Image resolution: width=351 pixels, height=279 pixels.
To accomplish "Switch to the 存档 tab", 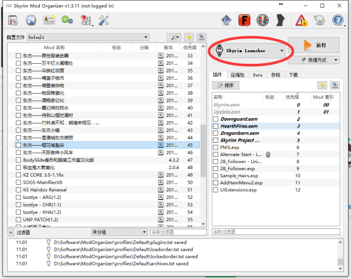I will pyautogui.click(x=276, y=75).
